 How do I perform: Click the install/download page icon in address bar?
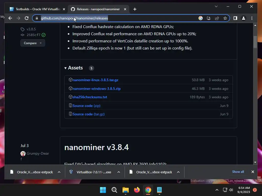pos(209,18)
